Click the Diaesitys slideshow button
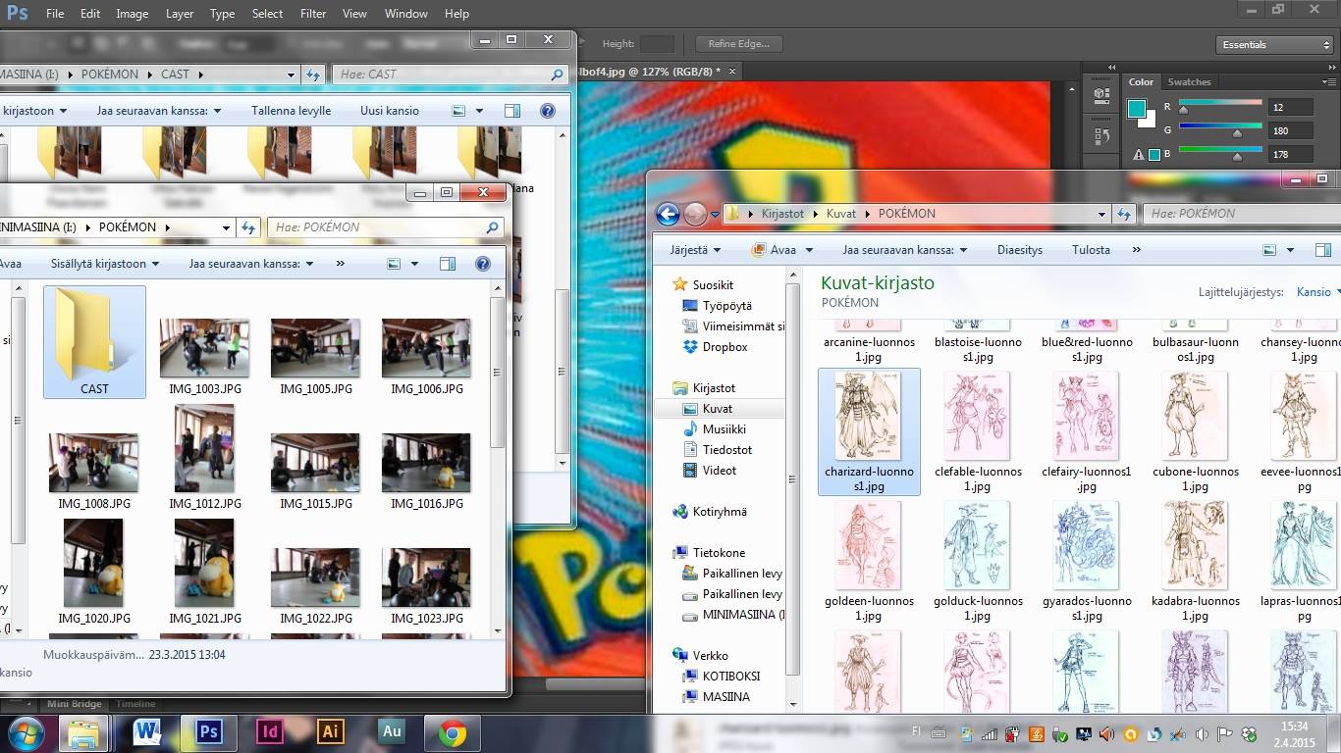Viewport: 1341px width, 753px height. [1019, 250]
